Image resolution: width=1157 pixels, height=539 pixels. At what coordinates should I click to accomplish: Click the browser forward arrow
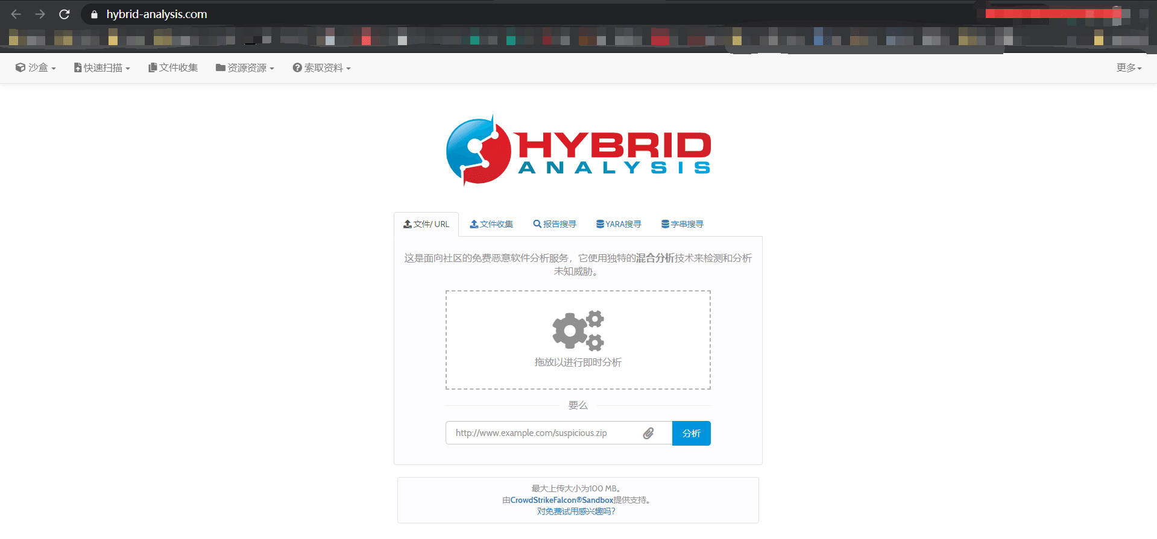coord(40,14)
